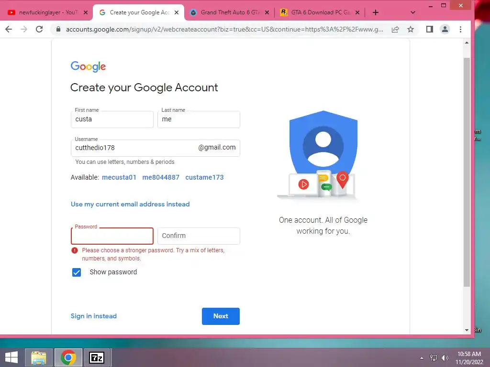Image resolution: width=490 pixels, height=367 pixels.
Task: Click the Confirm password field
Action: click(199, 236)
